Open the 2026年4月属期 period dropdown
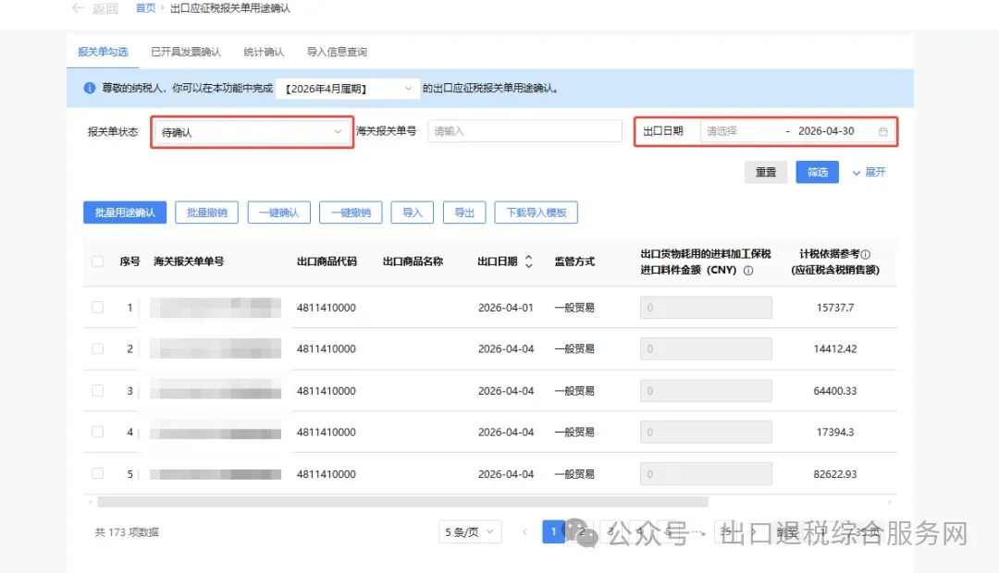999x573 pixels. [x=348, y=89]
